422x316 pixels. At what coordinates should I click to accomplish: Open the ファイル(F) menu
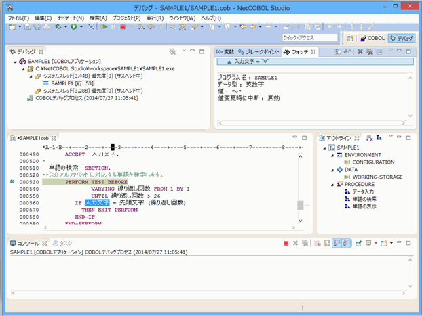(x=18, y=18)
